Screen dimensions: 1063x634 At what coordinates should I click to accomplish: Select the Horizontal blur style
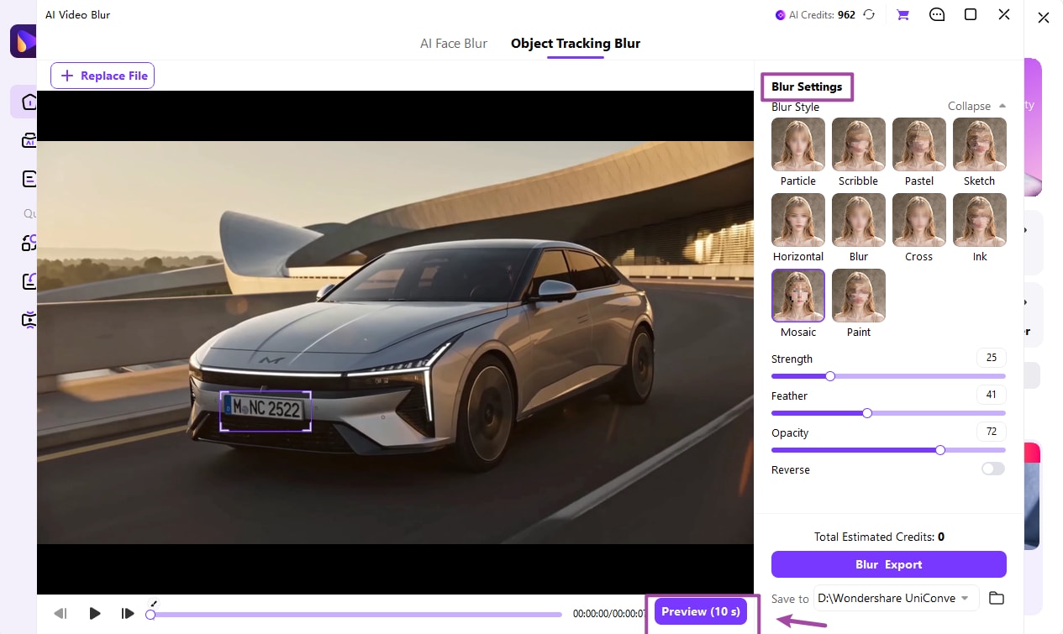pyautogui.click(x=798, y=220)
